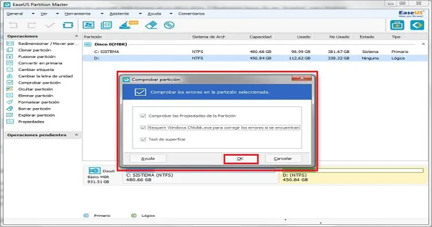This screenshot has height=227, width=432.
Task: Select the D: (NTFS) block in disk map
Action: click(354, 176)
